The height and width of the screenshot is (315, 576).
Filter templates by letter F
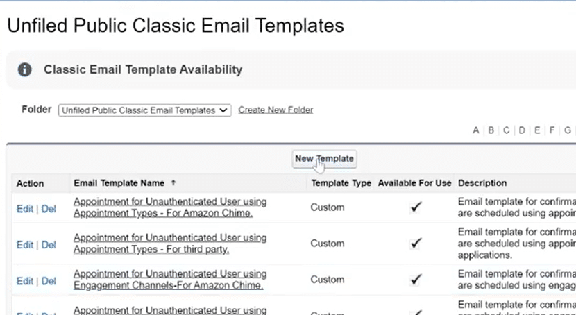pos(552,130)
